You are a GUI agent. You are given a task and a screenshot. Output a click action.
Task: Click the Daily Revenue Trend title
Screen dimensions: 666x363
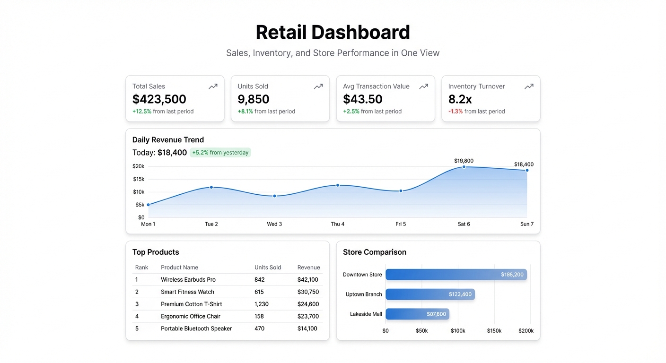coord(168,139)
